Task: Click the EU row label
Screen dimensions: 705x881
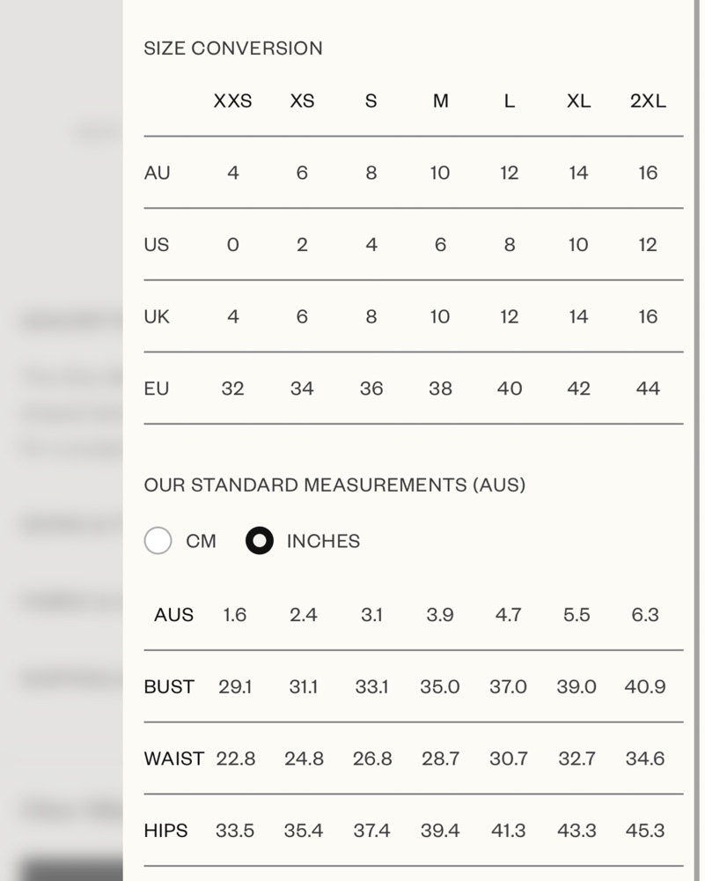Action: tap(157, 389)
